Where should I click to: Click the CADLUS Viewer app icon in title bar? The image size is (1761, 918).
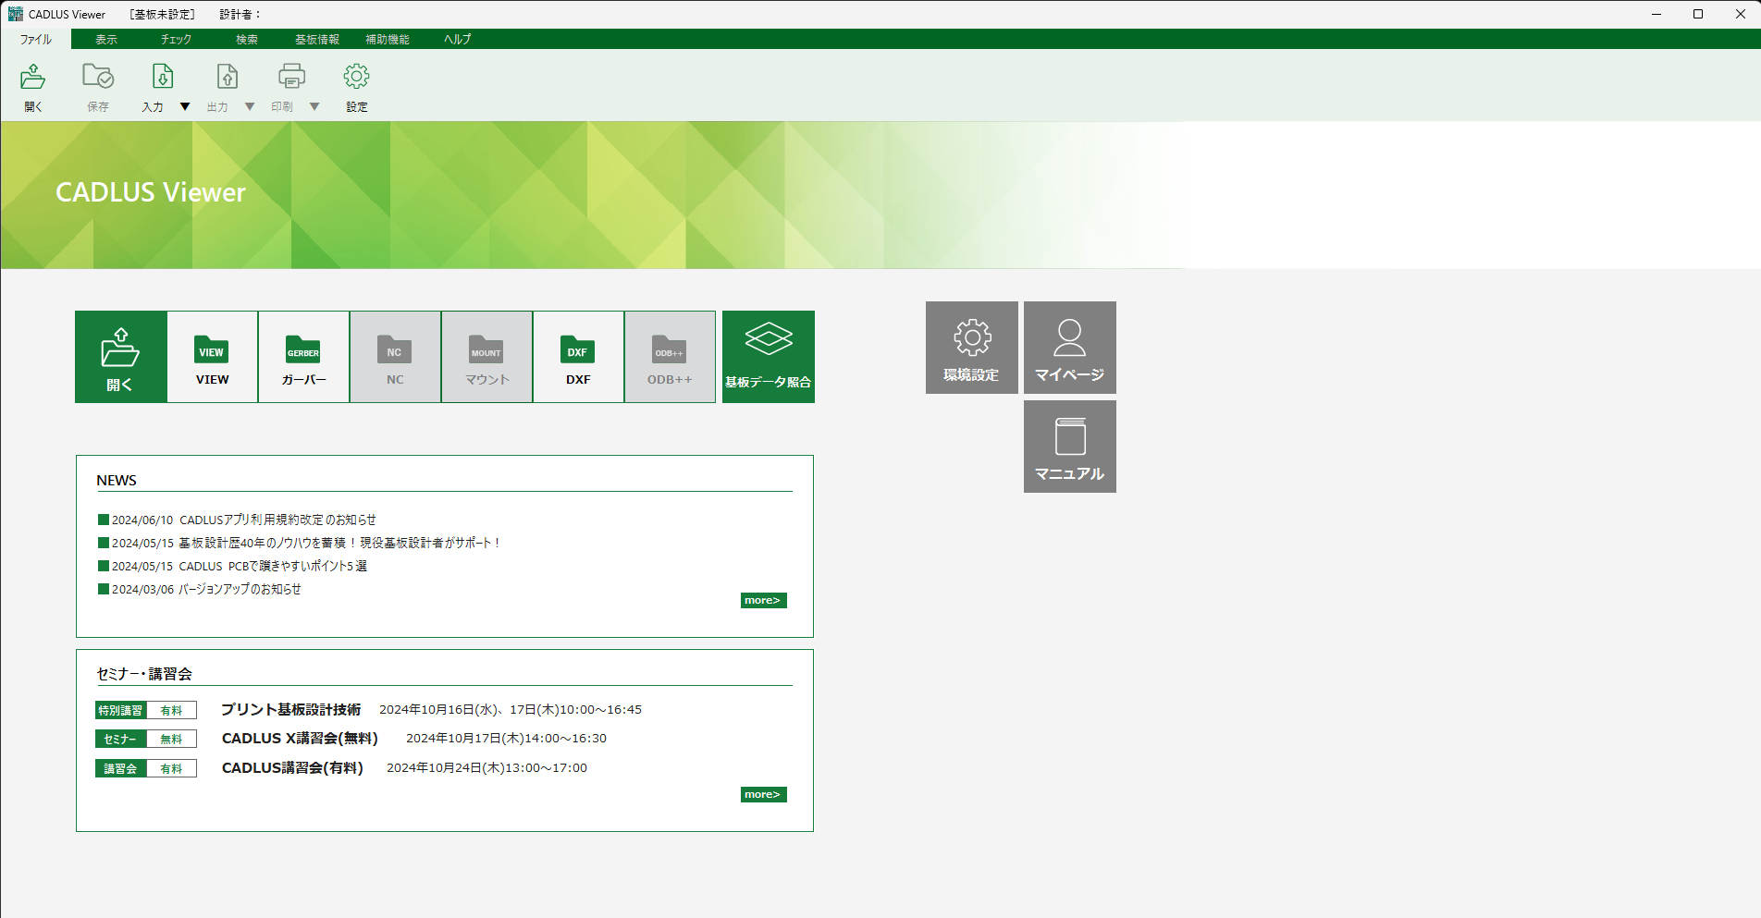click(15, 14)
